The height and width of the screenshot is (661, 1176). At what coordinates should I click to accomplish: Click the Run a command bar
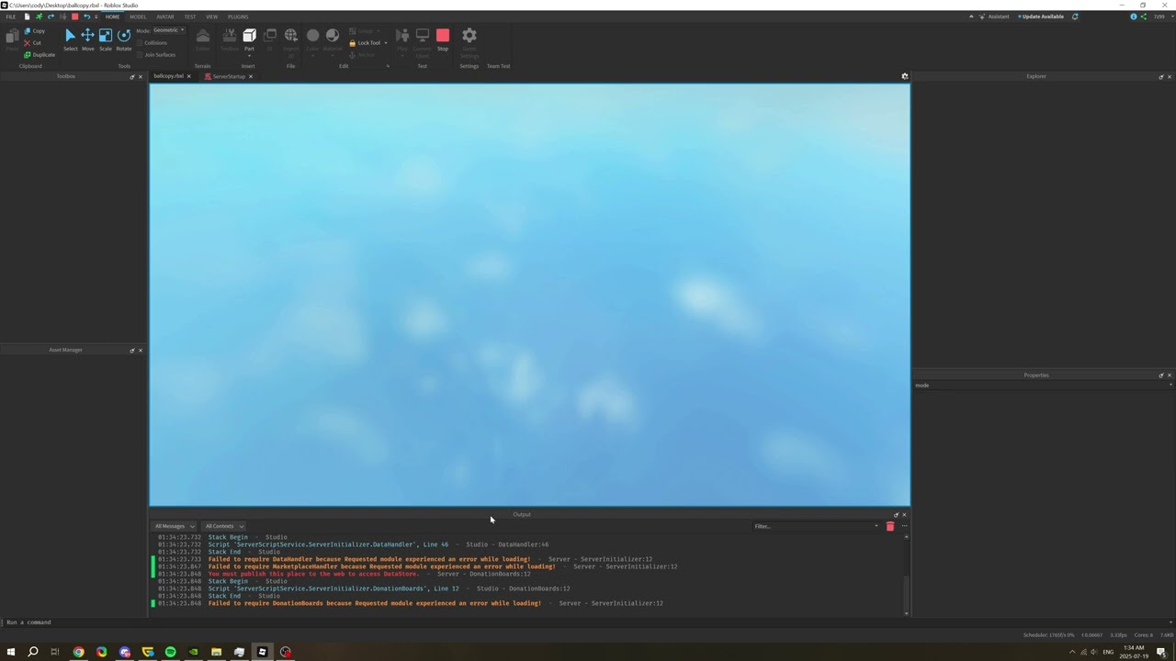click(x=588, y=622)
